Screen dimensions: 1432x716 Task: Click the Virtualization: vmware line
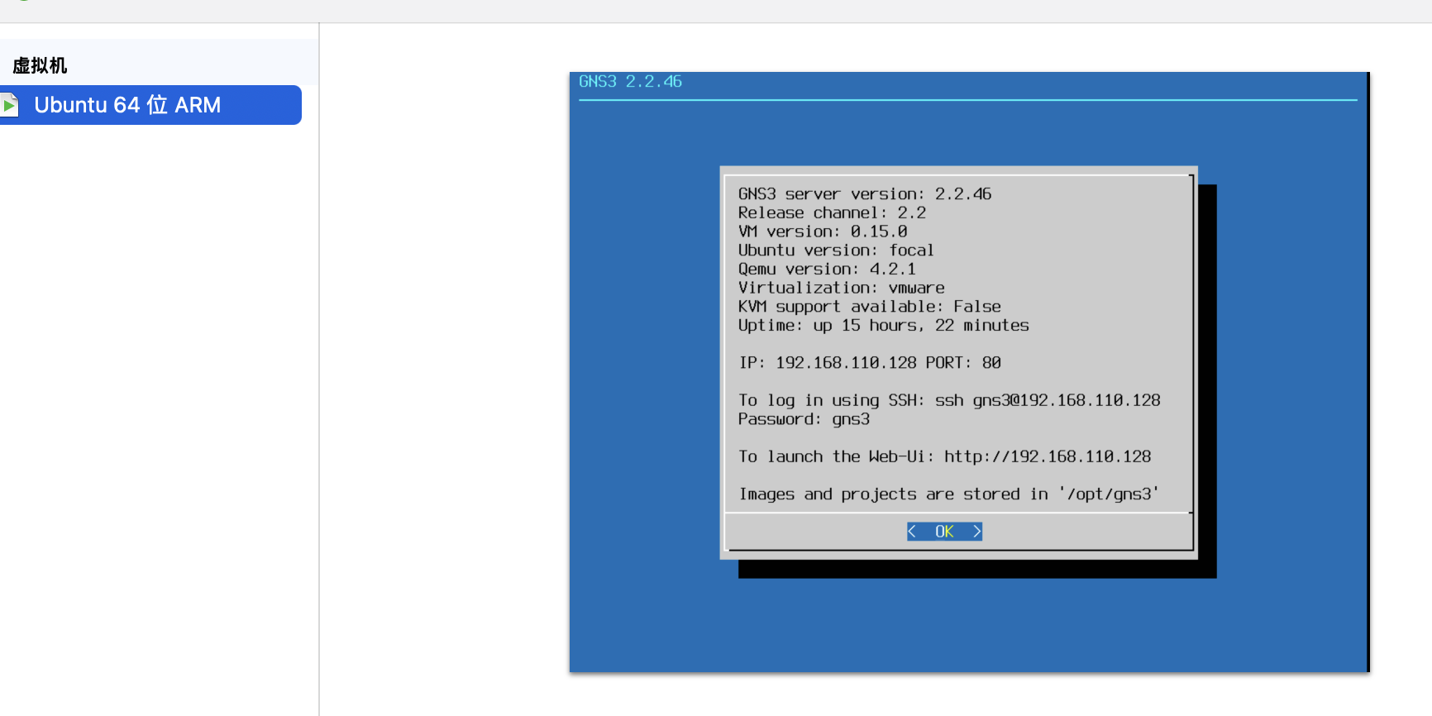(841, 288)
